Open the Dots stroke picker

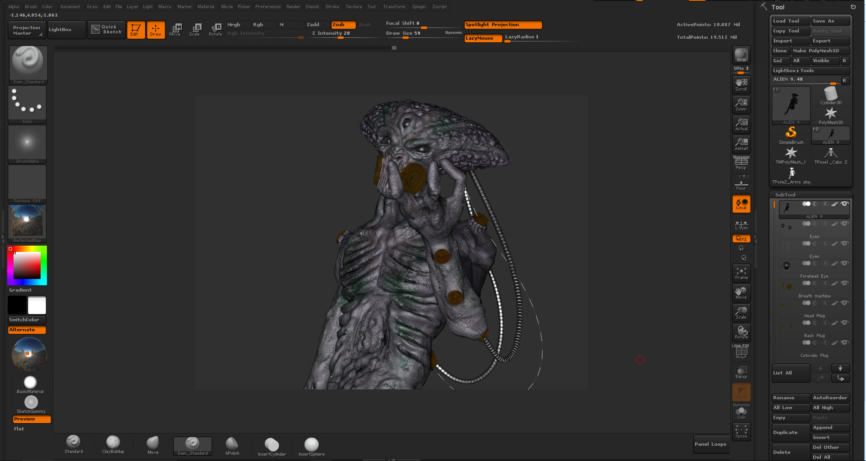(27, 105)
